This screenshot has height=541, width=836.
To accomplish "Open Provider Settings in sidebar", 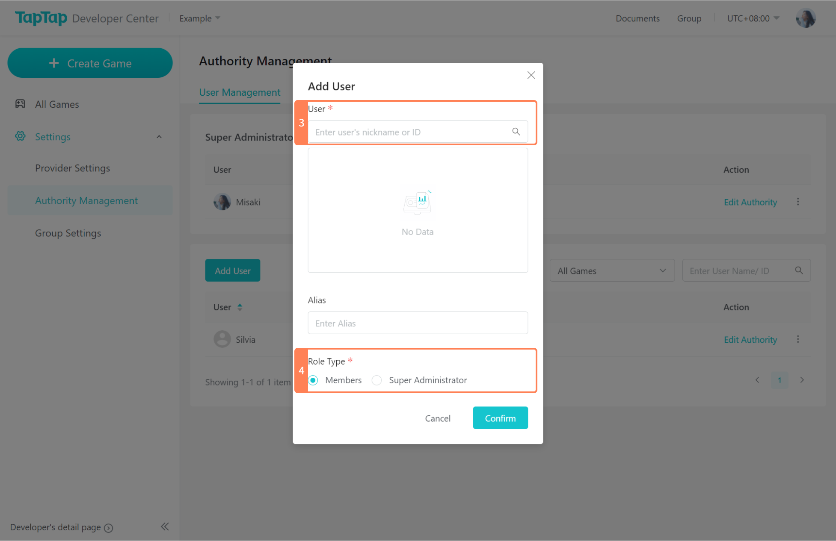I will pos(72,168).
